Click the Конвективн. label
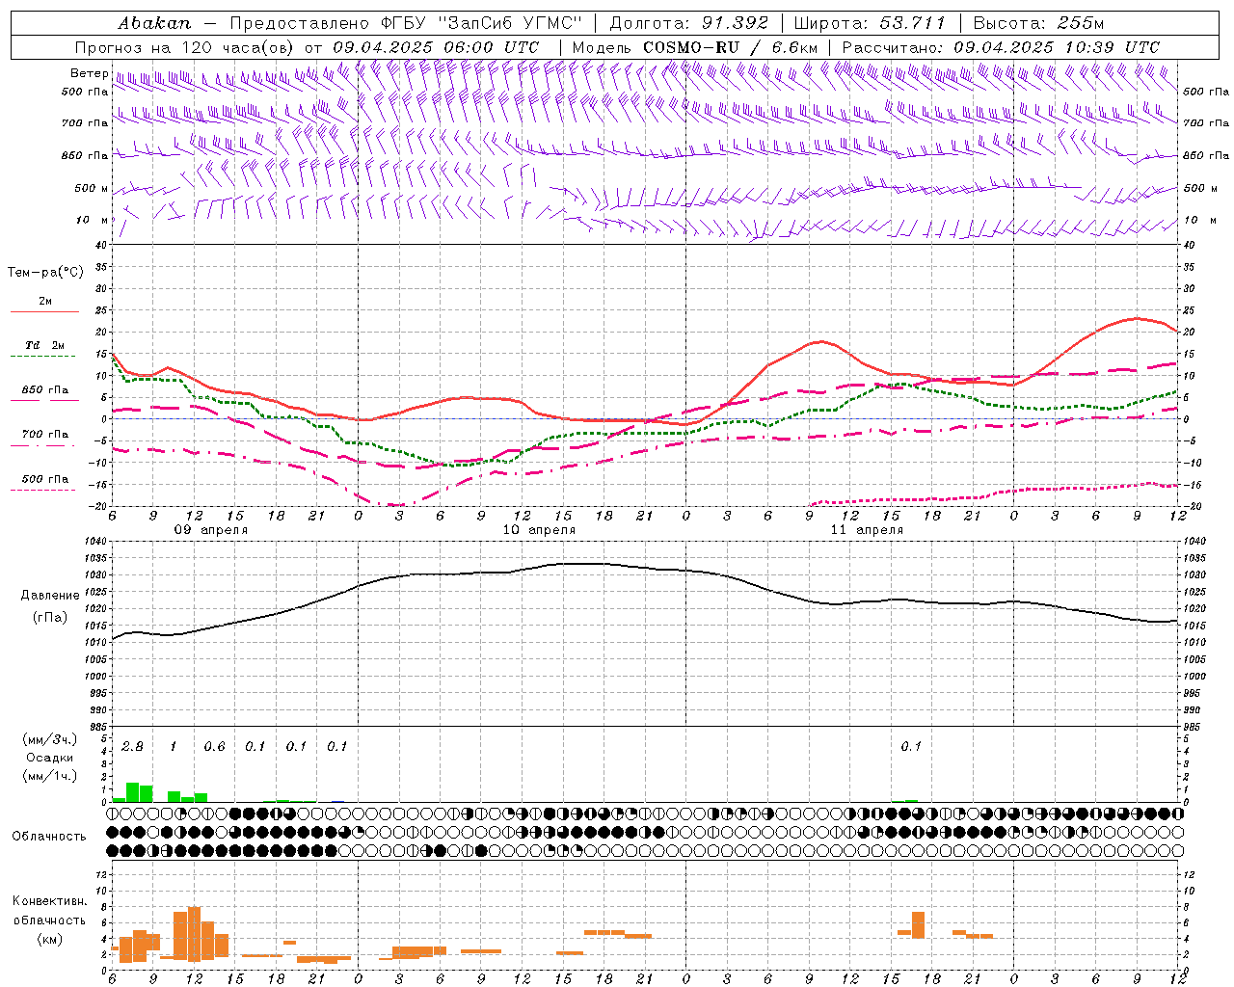The image size is (1234, 987). click(x=49, y=901)
